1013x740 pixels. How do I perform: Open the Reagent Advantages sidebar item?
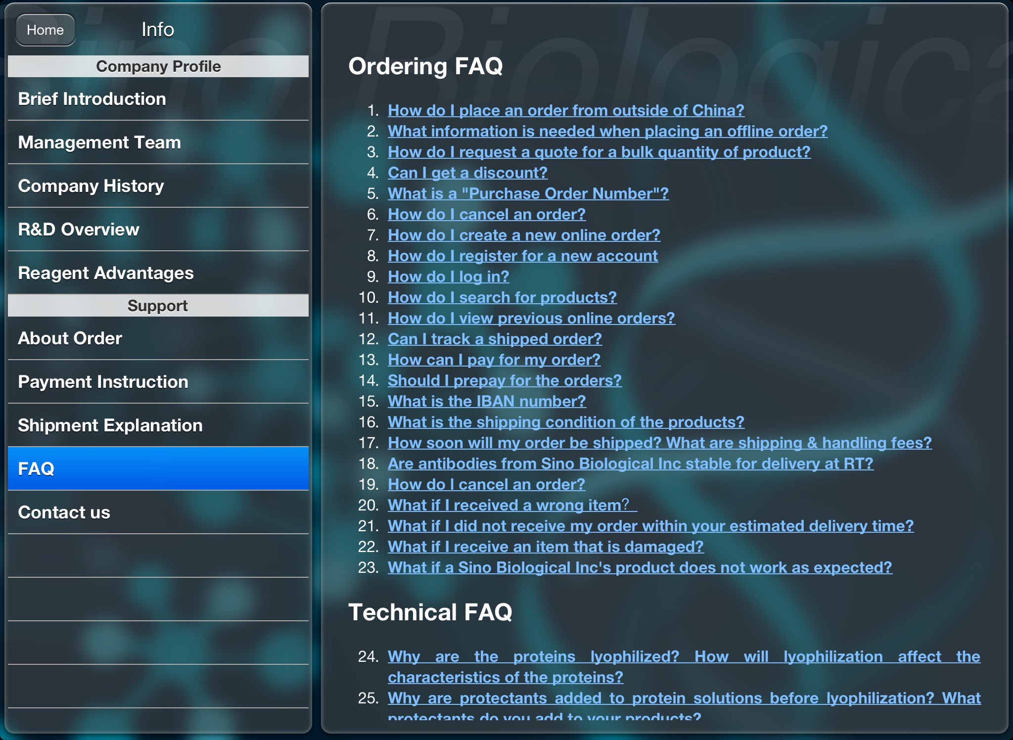point(157,273)
